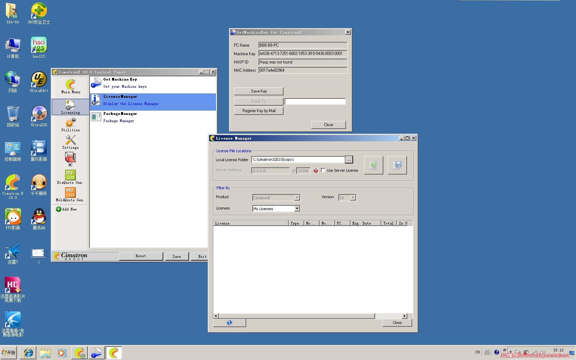Enable the Use Server License checkbox
Viewport: 576px width, 360px height.
[323, 170]
